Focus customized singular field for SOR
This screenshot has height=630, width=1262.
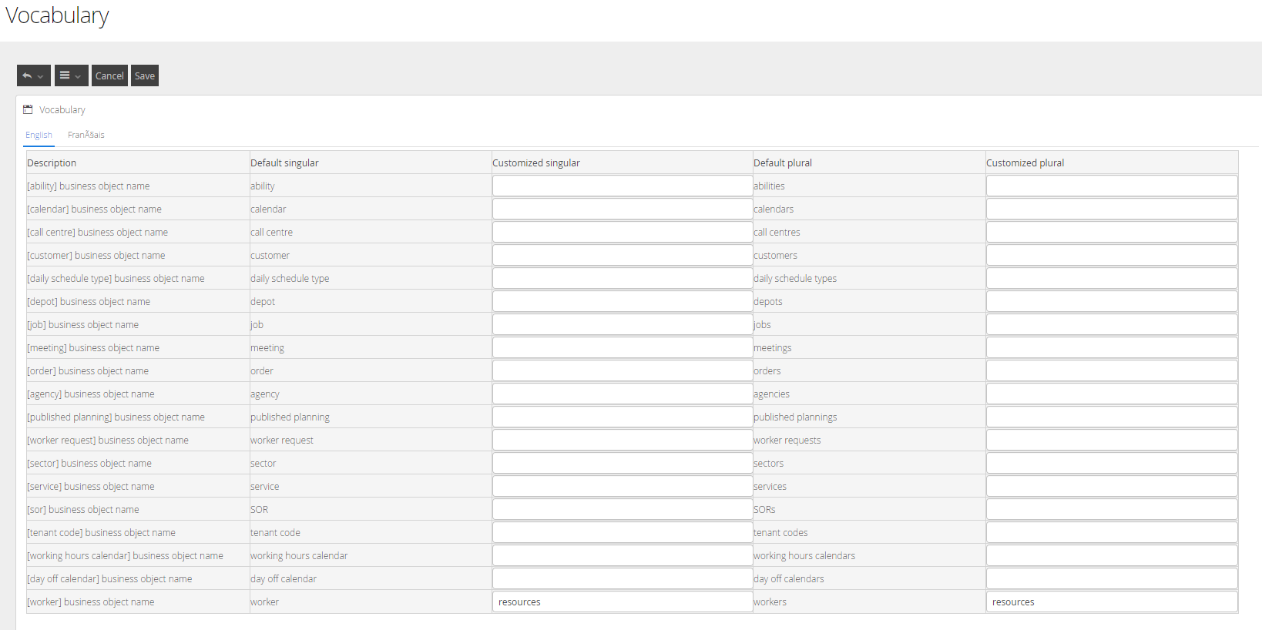pos(623,509)
